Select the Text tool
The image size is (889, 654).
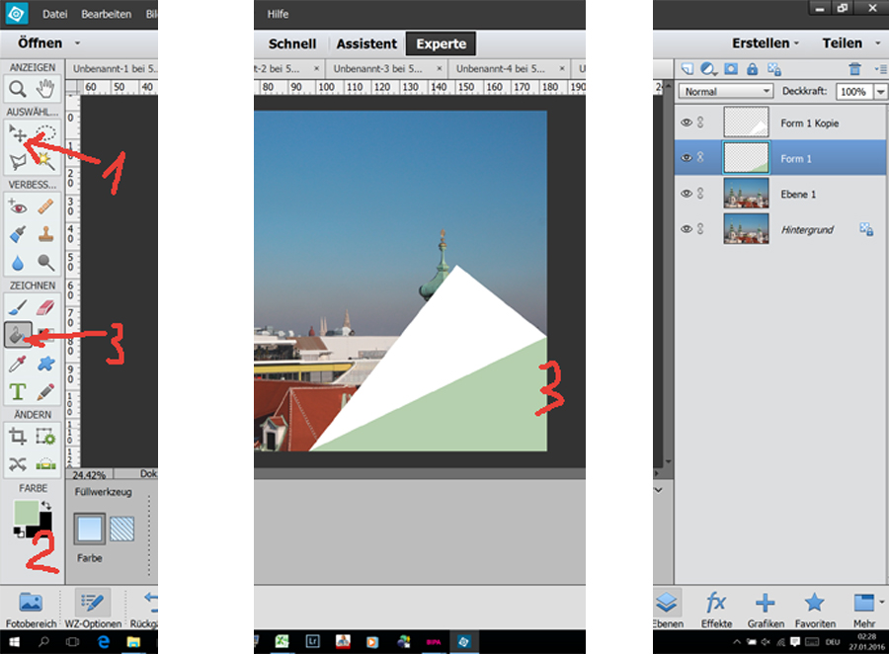[18, 391]
